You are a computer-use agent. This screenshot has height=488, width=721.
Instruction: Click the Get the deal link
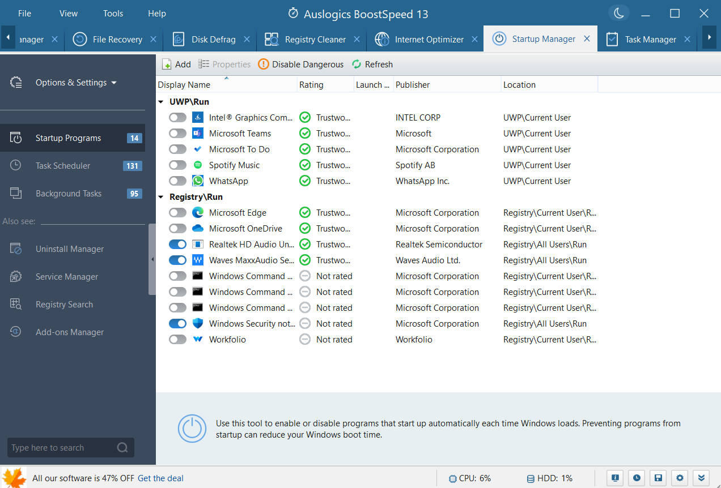[160, 478]
